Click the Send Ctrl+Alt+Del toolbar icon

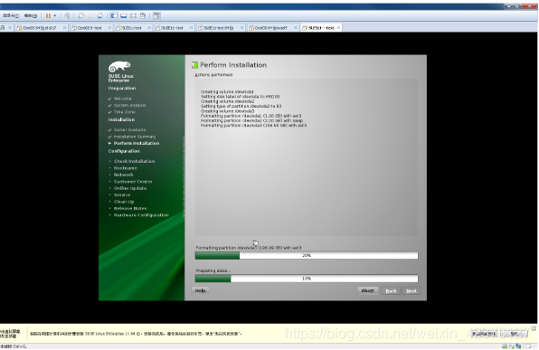coord(67,15)
